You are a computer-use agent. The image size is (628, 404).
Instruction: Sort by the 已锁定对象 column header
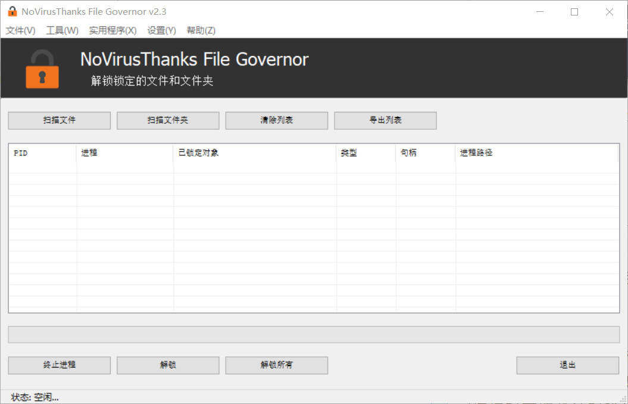255,153
